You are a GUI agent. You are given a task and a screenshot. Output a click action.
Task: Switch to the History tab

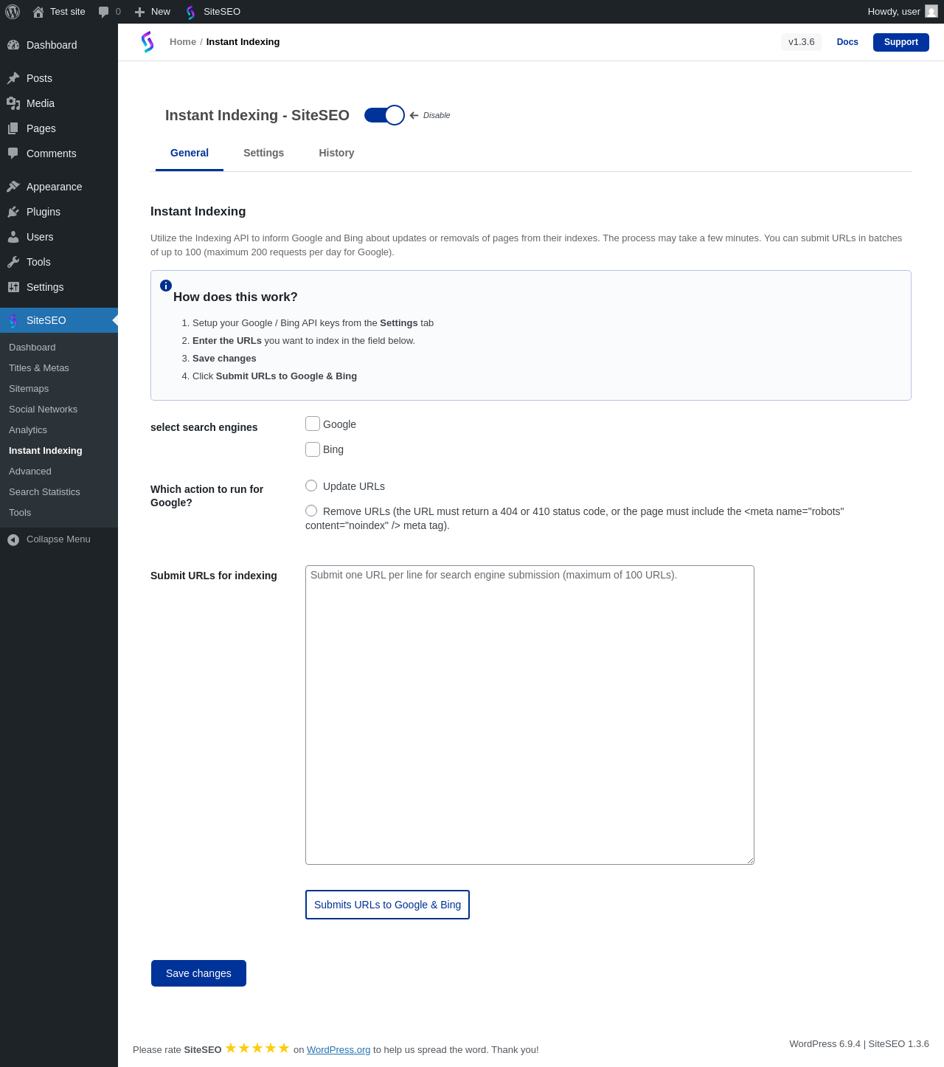pos(336,153)
